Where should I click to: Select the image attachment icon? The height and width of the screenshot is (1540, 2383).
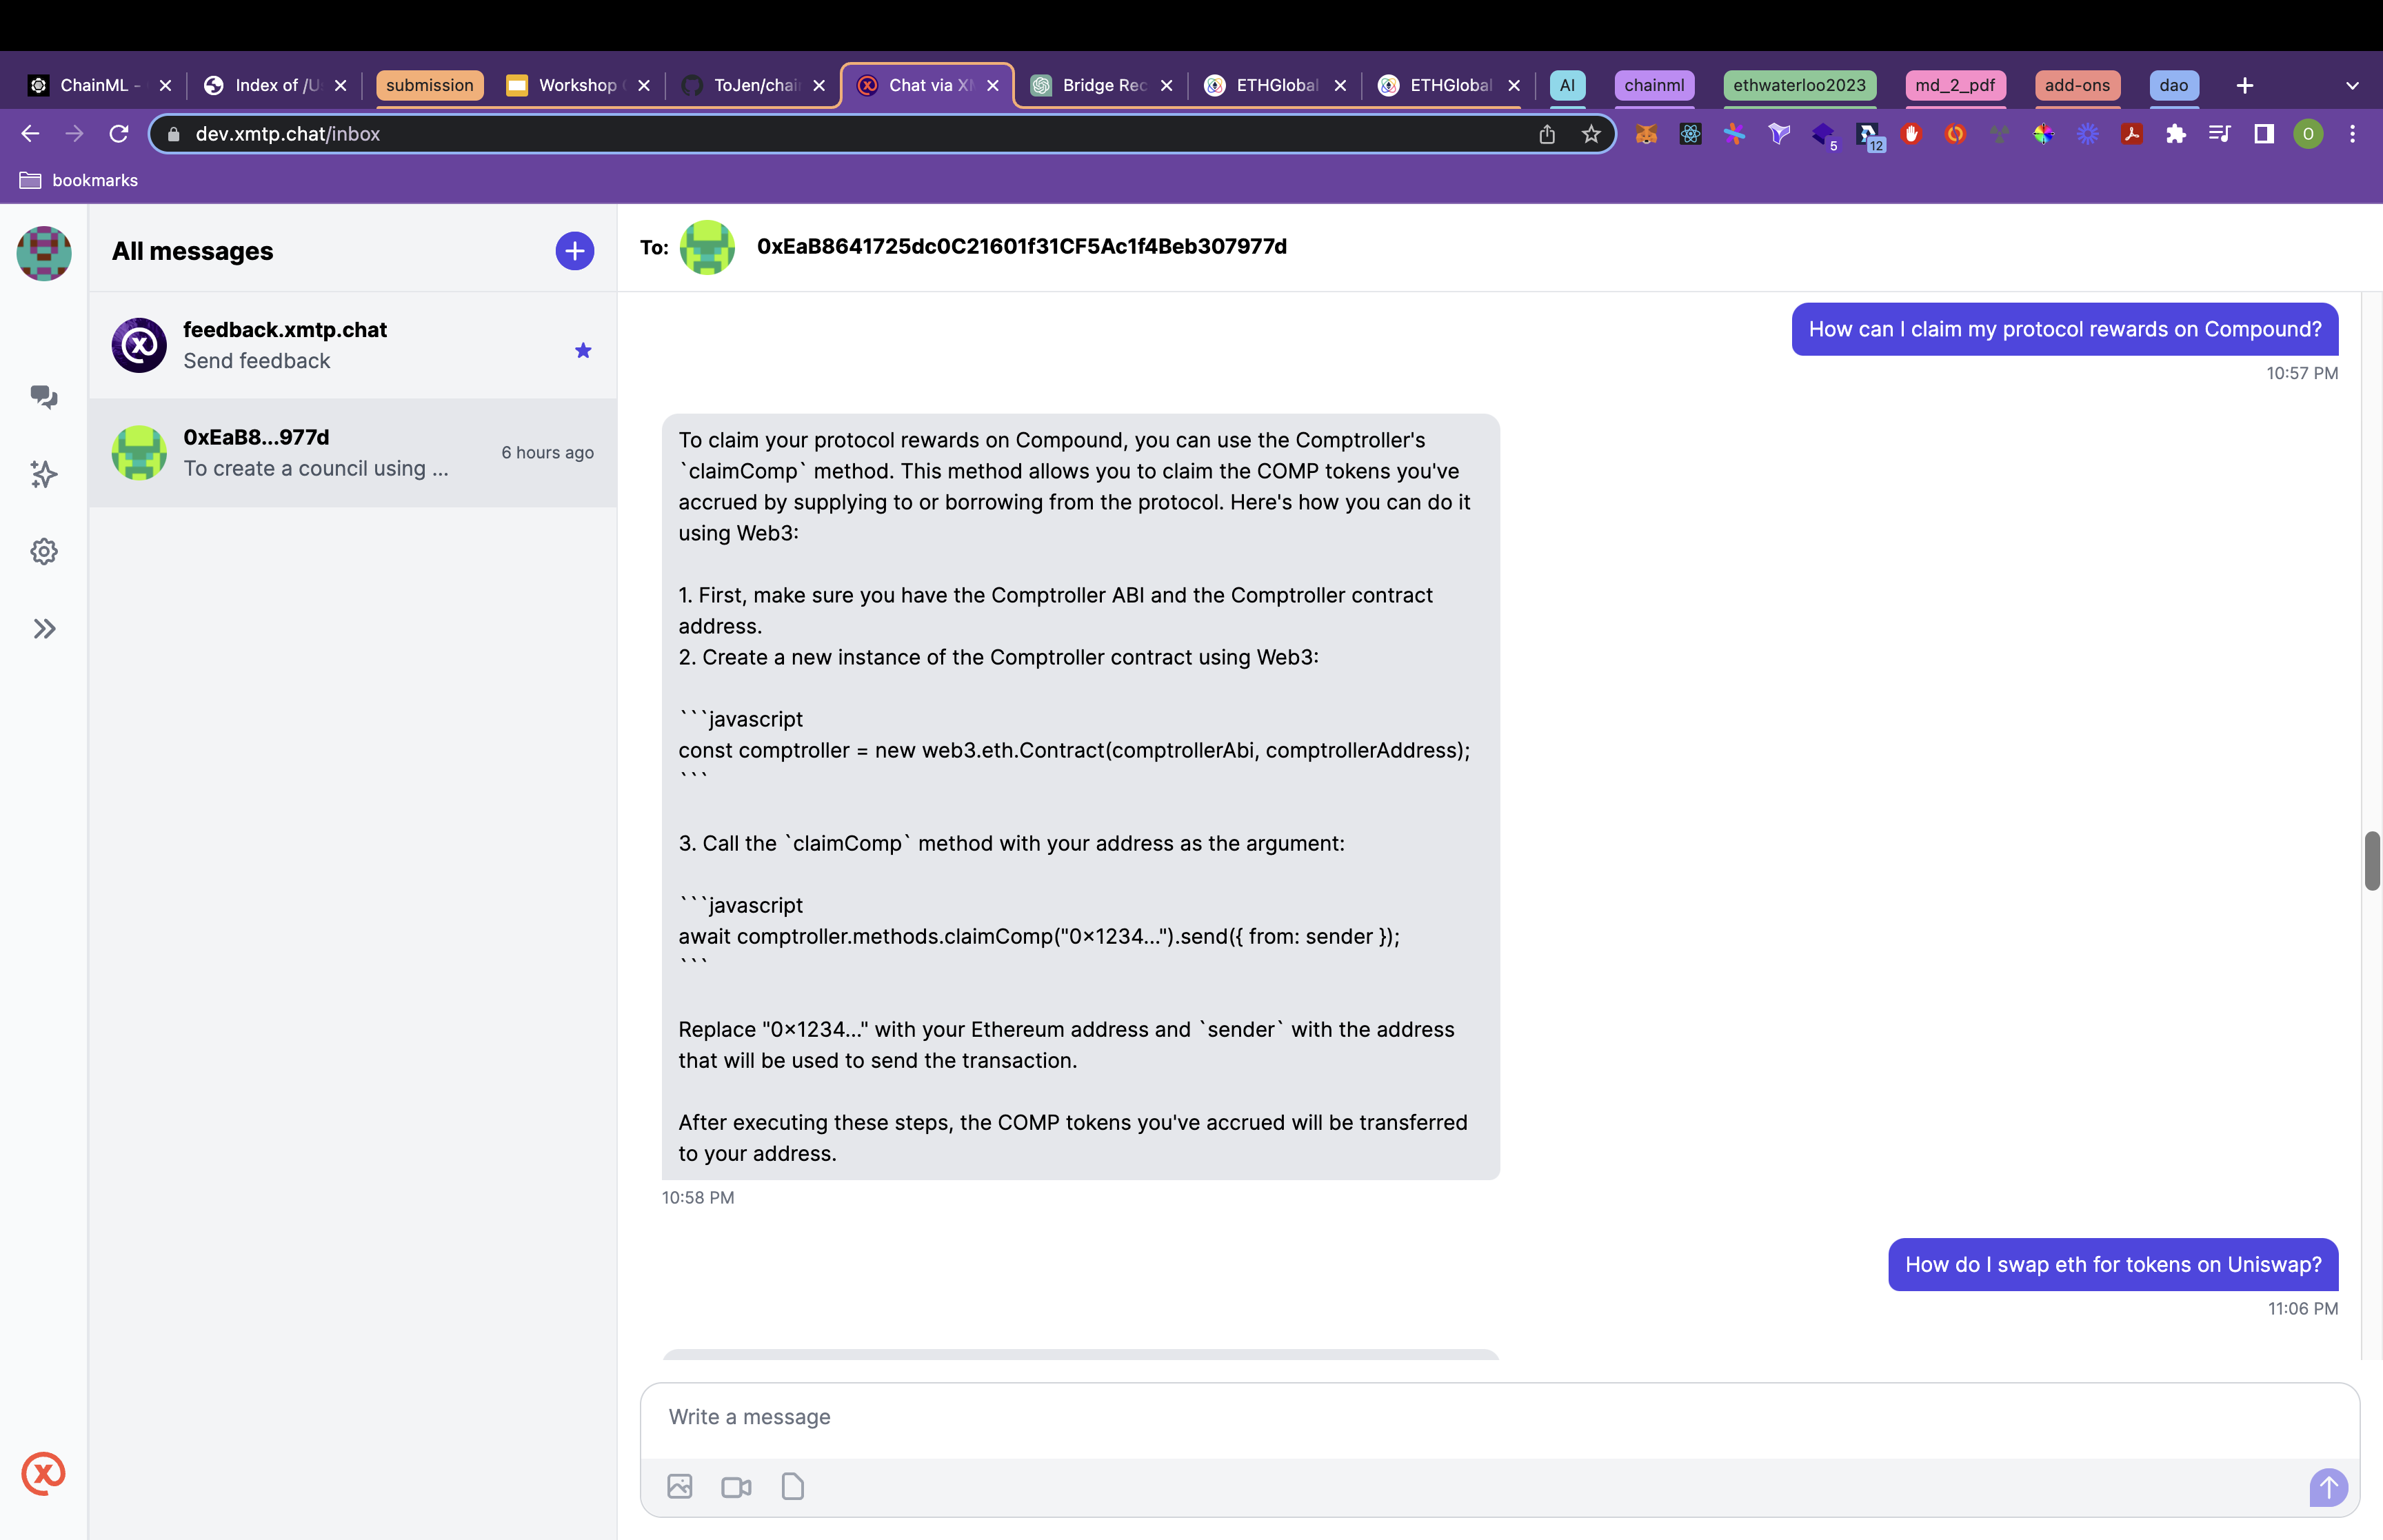click(679, 1486)
